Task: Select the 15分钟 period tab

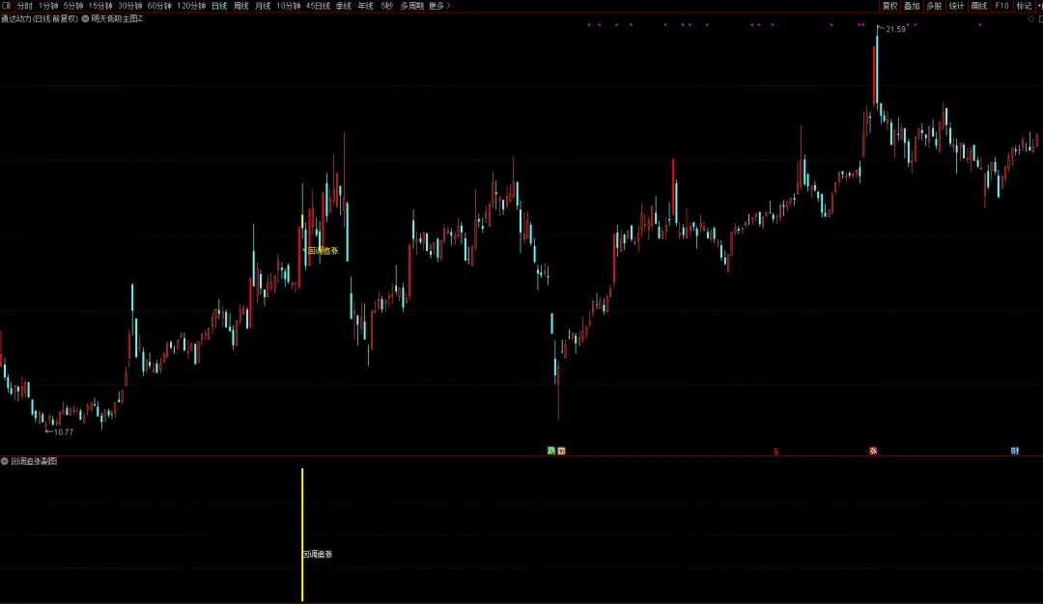Action: (x=100, y=6)
